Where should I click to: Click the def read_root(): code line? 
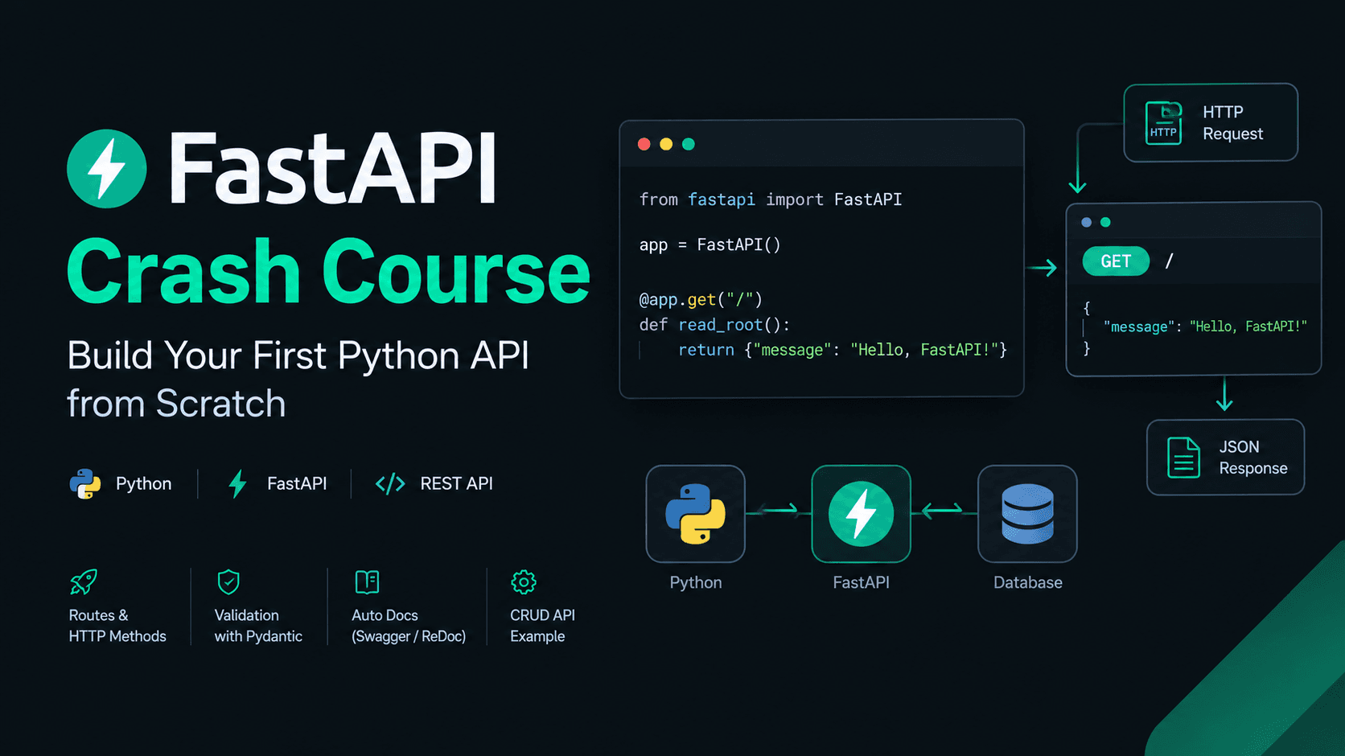pos(714,325)
